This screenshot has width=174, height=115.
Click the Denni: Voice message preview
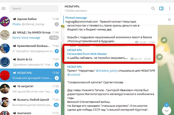pyautogui.click(x=26, y=38)
